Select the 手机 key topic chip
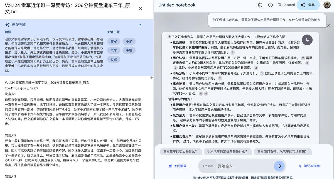The image size is (334, 179). [x=129, y=50]
